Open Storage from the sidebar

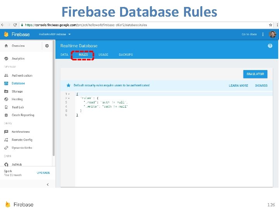tap(17, 91)
